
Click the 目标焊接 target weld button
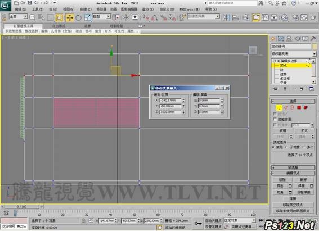click(303, 192)
